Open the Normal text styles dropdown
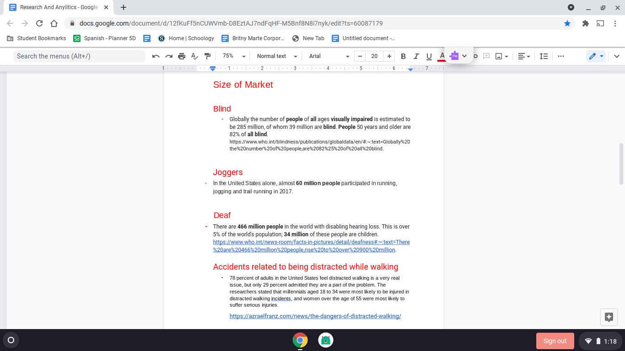This screenshot has width=625, height=351. [x=277, y=56]
